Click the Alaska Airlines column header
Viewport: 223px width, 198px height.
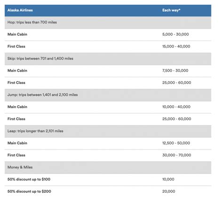[x=20, y=10]
